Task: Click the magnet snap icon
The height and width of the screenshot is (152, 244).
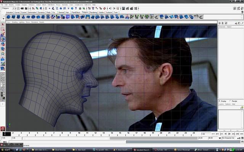Action: [x=104, y=8]
